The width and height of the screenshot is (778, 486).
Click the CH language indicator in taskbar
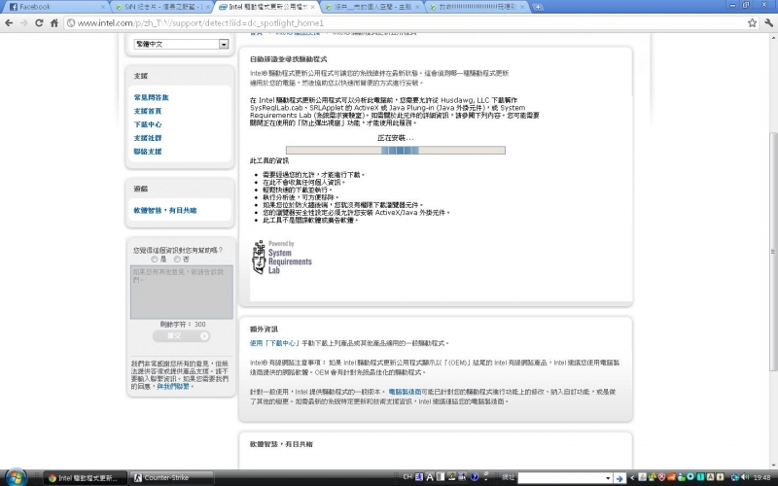[407, 477]
